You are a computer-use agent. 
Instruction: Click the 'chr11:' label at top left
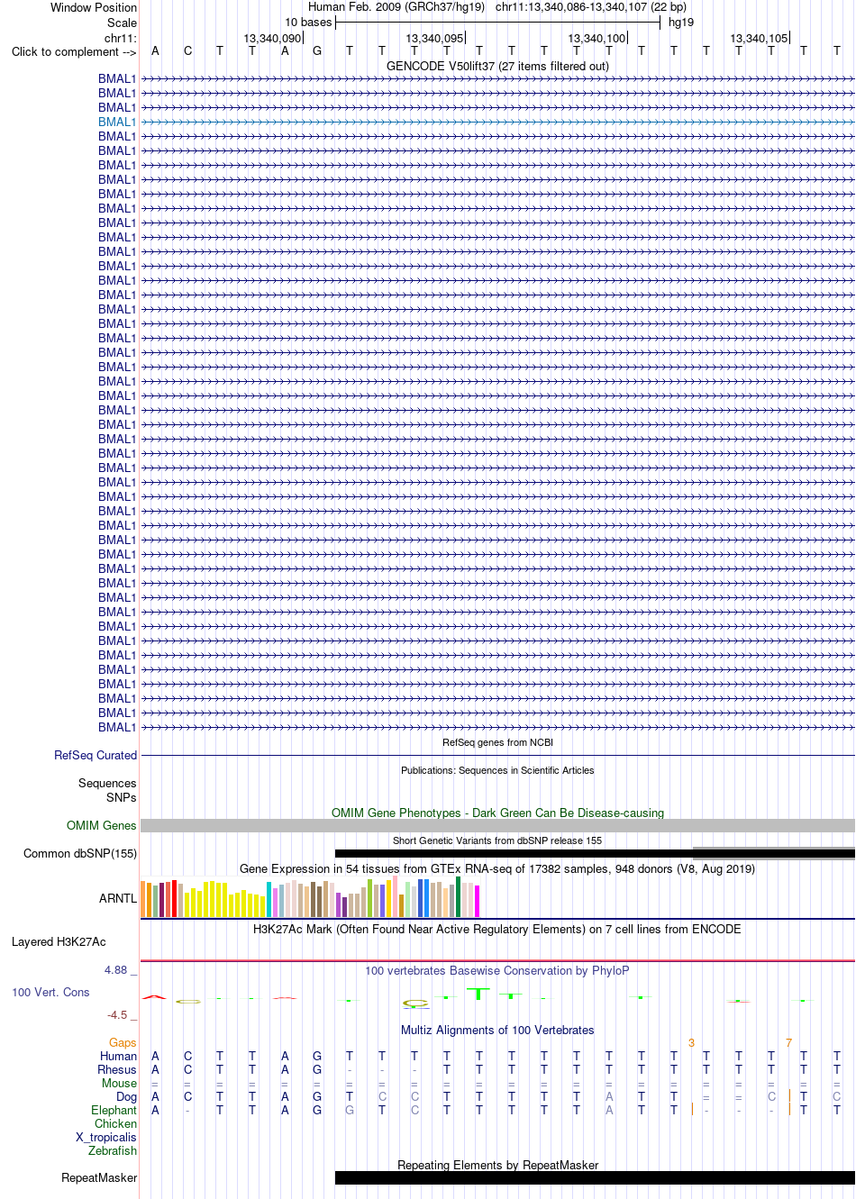(121, 38)
